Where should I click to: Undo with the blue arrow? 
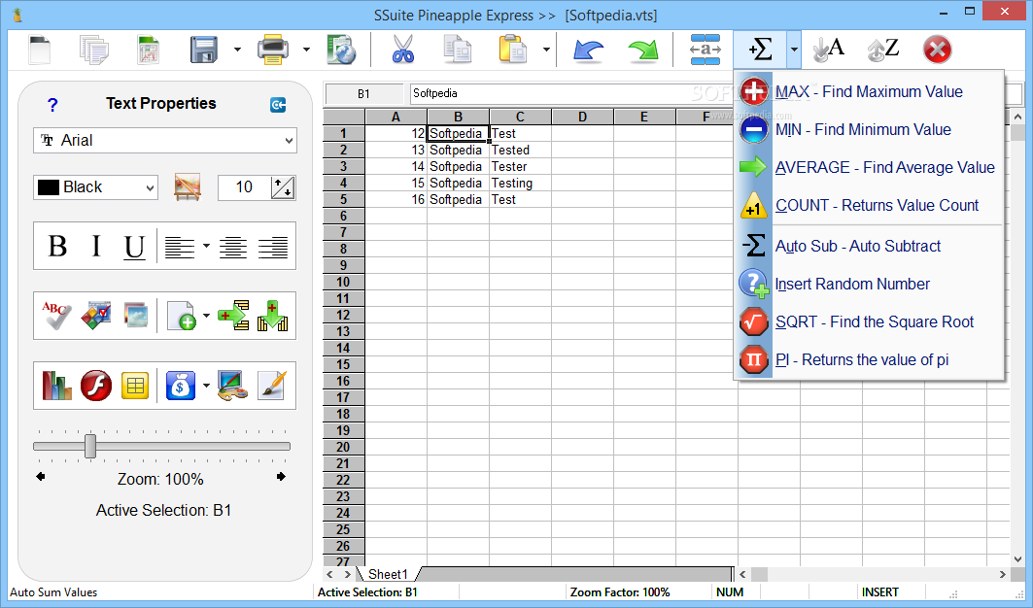588,50
